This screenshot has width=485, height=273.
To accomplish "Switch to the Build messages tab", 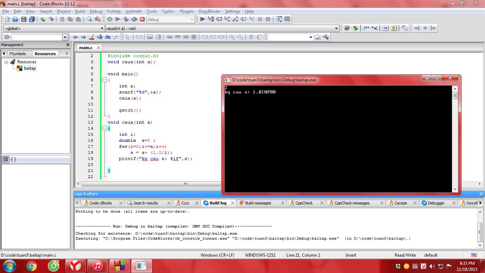I will [258, 203].
